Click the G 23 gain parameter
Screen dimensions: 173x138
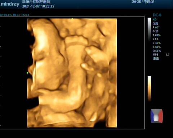156,31
